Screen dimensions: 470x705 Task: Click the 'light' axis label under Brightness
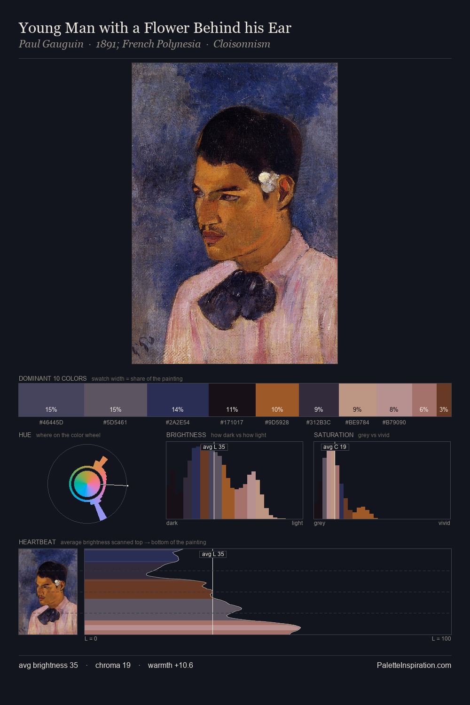pyautogui.click(x=297, y=523)
